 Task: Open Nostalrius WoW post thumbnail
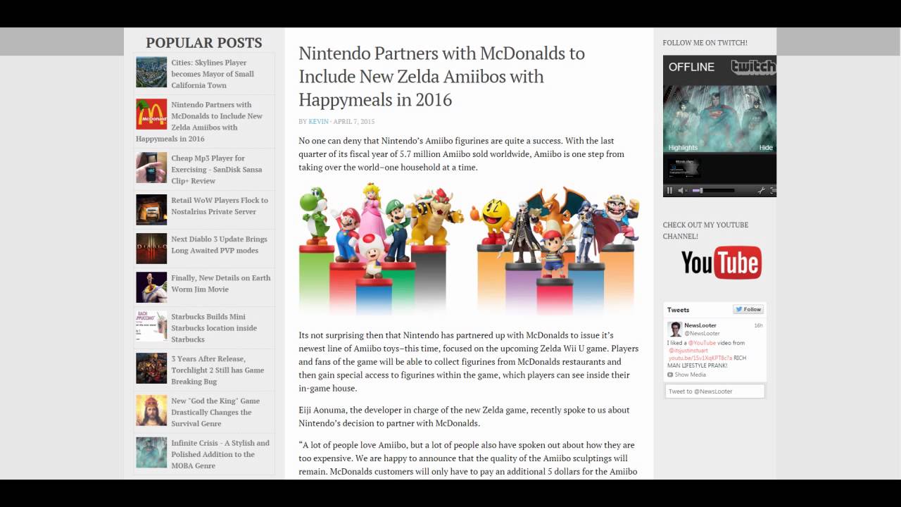151,210
